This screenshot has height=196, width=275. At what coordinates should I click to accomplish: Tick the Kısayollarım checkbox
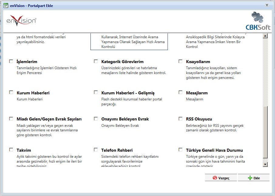pos(181,61)
